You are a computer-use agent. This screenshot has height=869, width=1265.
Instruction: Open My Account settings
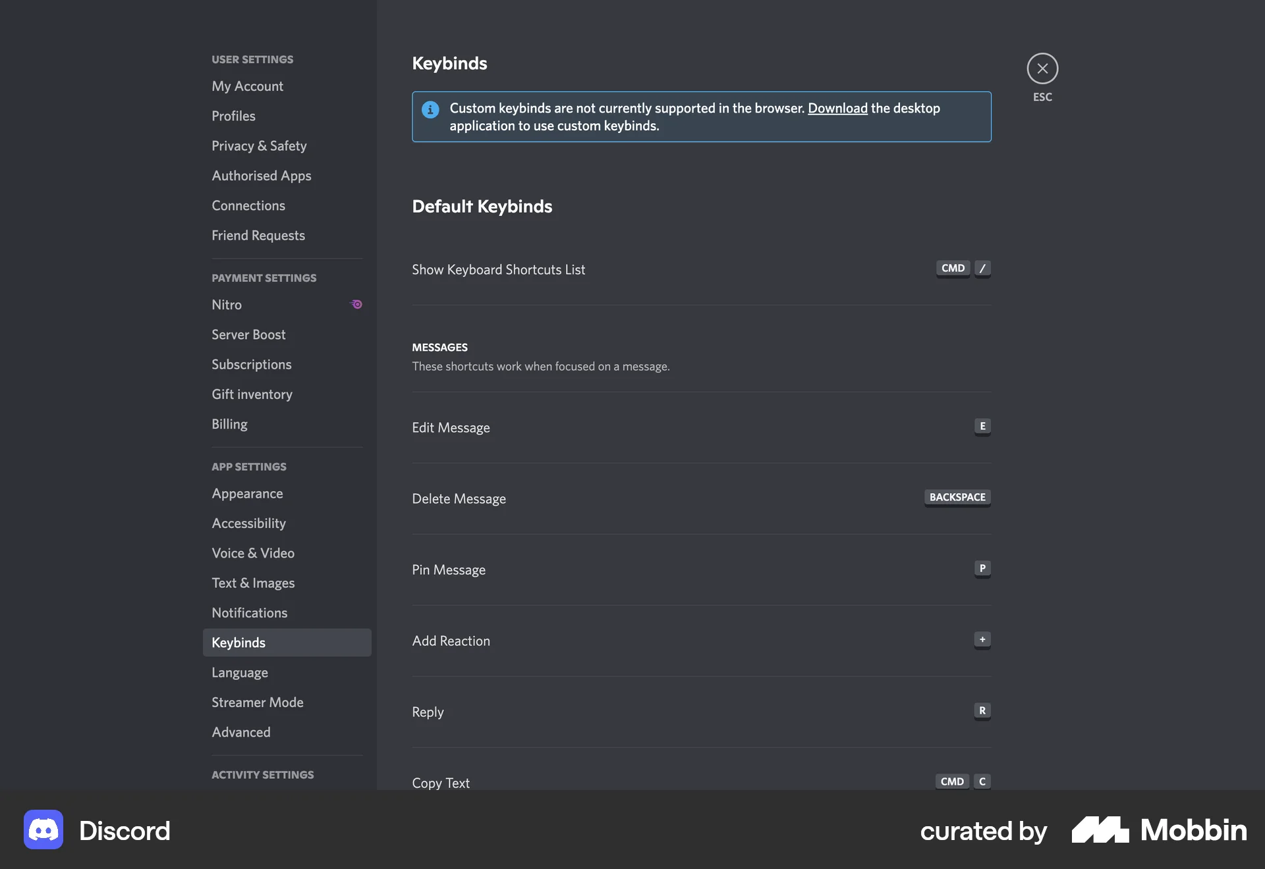tap(247, 86)
